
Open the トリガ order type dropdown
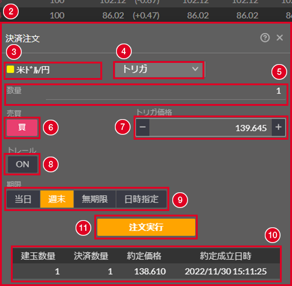159,70
